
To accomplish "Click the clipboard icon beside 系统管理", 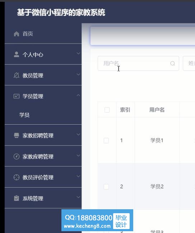I will pos(17,198).
